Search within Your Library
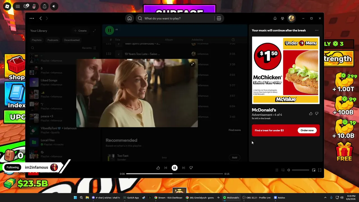The image size is (359, 202). 33,48
